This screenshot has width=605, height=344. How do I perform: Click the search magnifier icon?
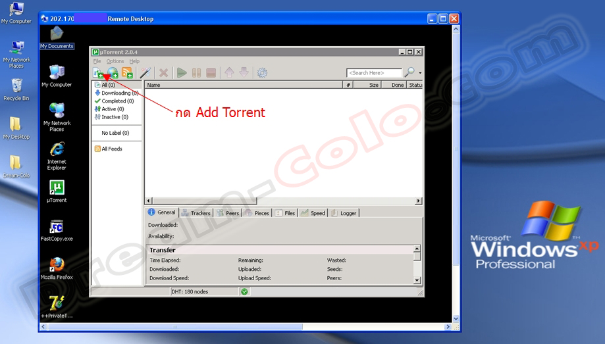(409, 72)
